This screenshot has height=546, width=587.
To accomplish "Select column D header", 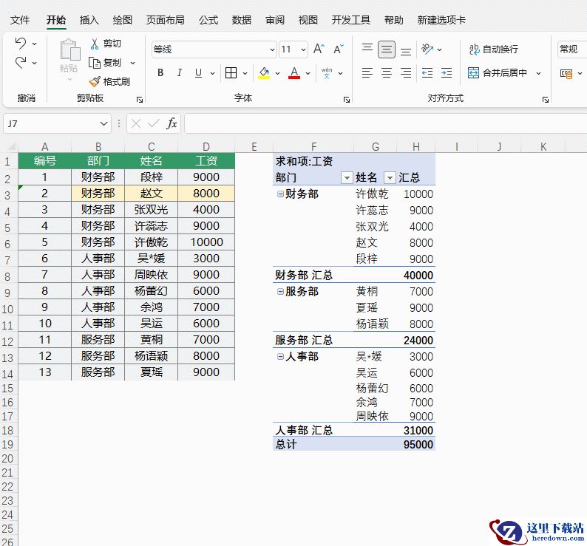I will 206,147.
